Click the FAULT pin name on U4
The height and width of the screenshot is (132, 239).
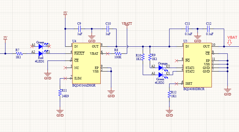point(79,54)
